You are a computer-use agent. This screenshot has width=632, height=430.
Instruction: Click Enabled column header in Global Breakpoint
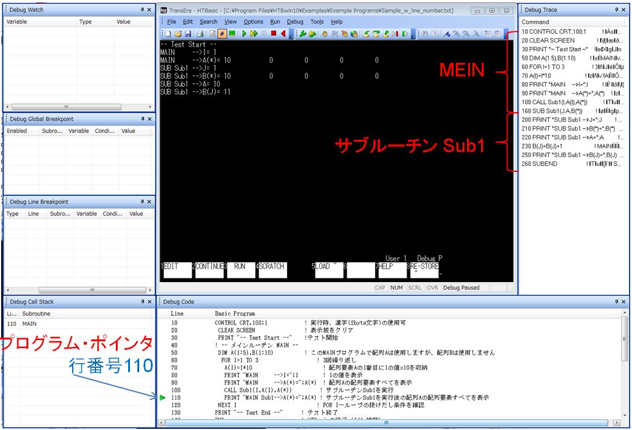coord(22,131)
